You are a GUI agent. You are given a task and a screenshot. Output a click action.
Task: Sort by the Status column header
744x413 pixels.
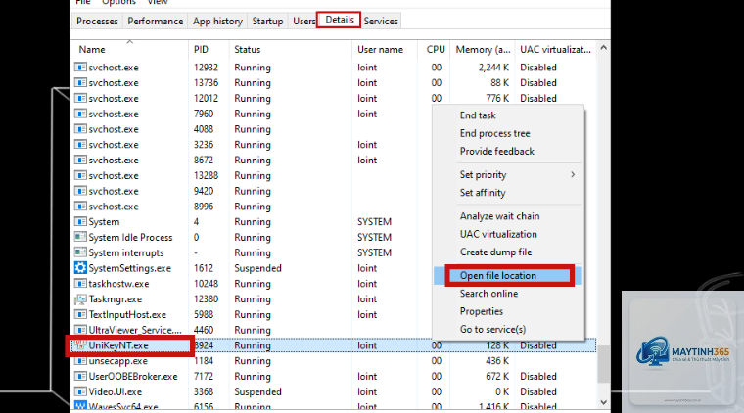click(248, 49)
